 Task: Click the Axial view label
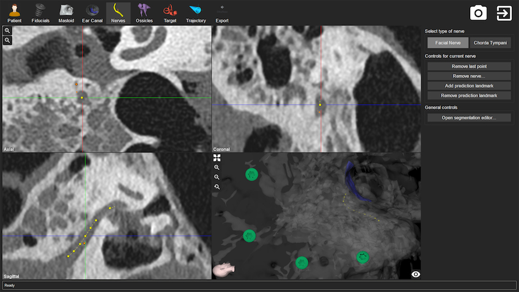(9, 149)
